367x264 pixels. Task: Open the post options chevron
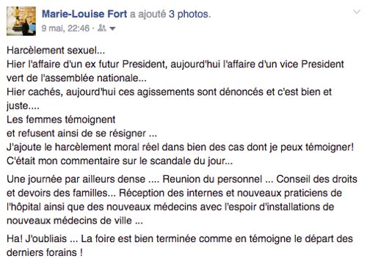[357, 12]
